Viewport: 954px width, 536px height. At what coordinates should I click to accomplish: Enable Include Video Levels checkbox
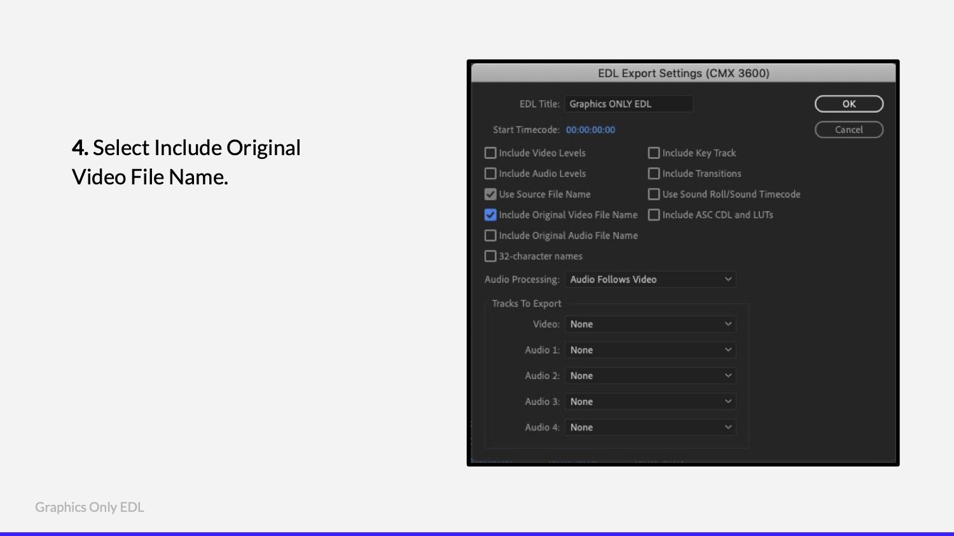(x=490, y=153)
